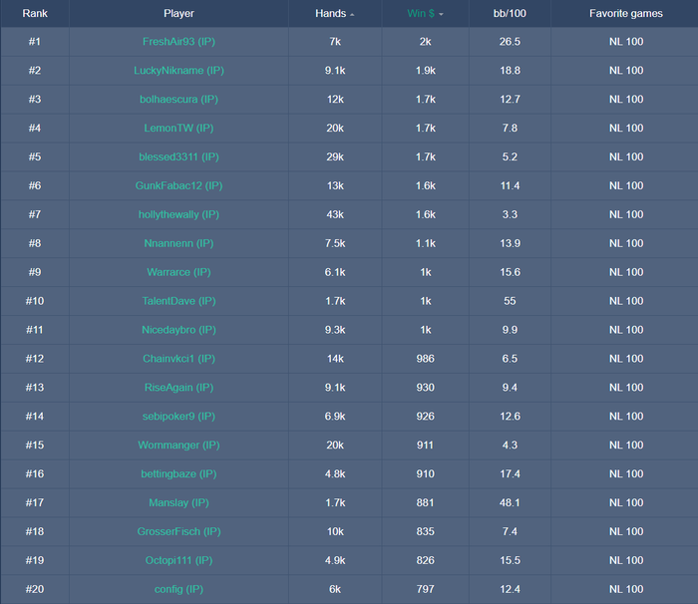Viewport: 698px width, 604px height.
Task: Select rank cell #1
Action: pos(35,42)
